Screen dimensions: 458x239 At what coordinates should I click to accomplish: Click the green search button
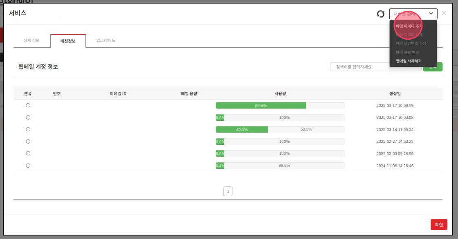tap(433, 67)
